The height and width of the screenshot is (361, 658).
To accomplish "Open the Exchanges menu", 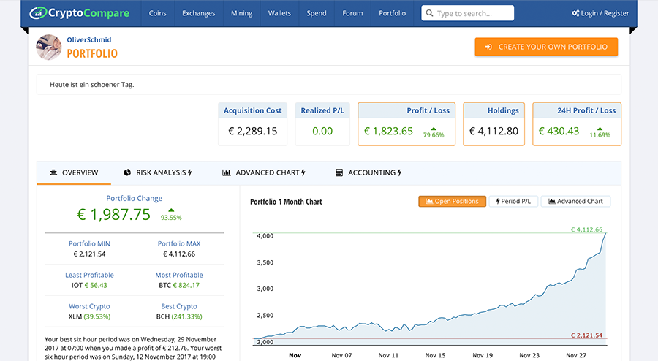I will pyautogui.click(x=198, y=13).
